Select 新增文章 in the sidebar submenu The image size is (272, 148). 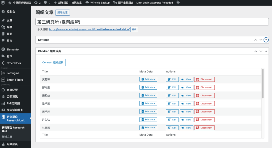[x=7, y=137]
